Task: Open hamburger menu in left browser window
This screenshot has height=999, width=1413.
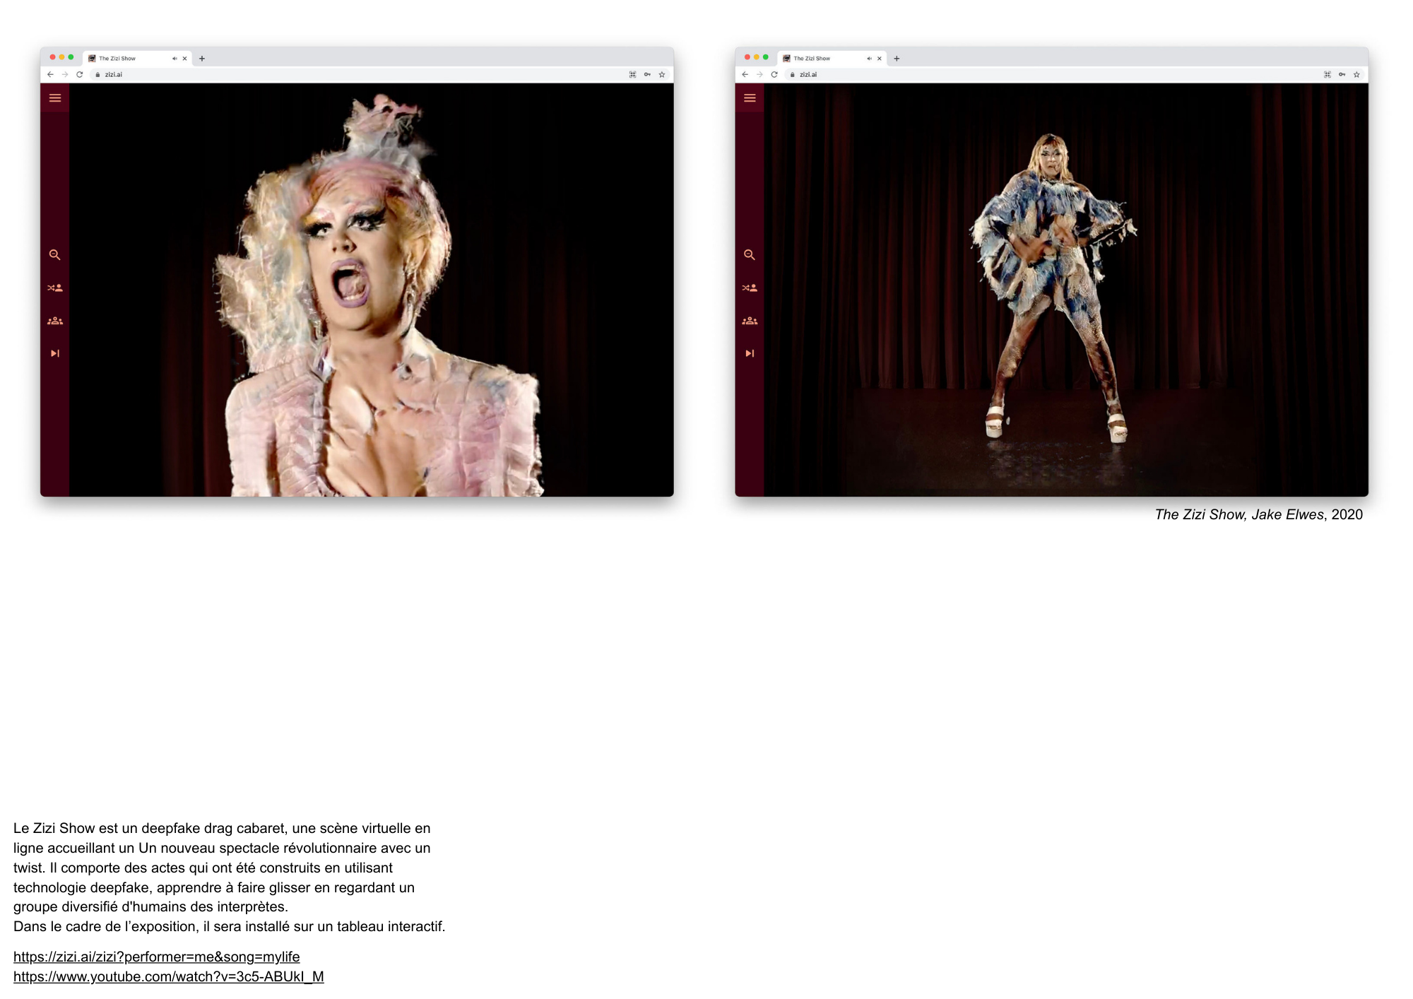Action: (55, 98)
